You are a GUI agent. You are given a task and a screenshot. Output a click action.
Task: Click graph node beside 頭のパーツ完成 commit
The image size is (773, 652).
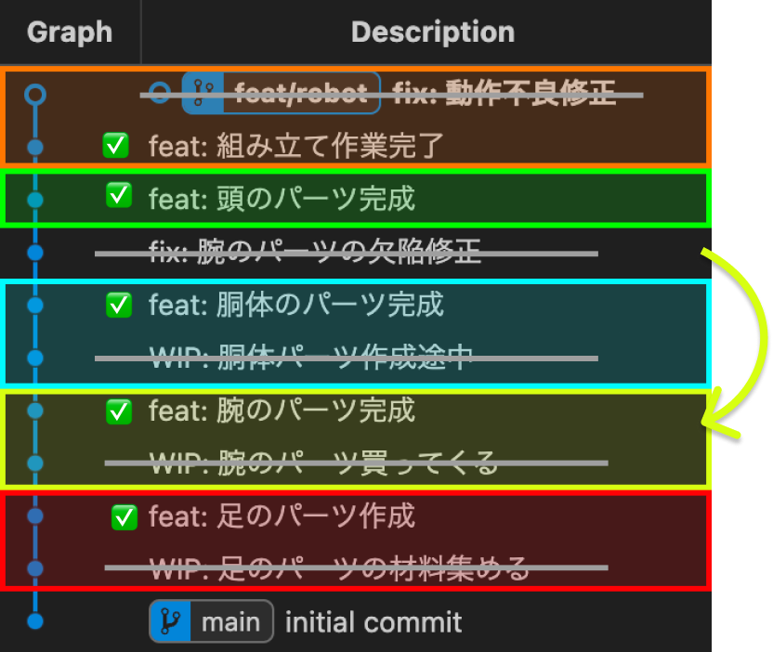click(35, 200)
